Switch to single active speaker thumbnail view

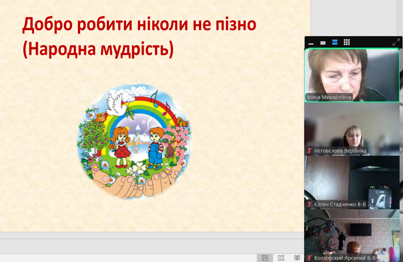(x=323, y=43)
